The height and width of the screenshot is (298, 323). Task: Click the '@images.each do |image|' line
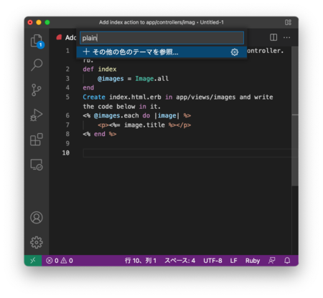[x=137, y=115]
